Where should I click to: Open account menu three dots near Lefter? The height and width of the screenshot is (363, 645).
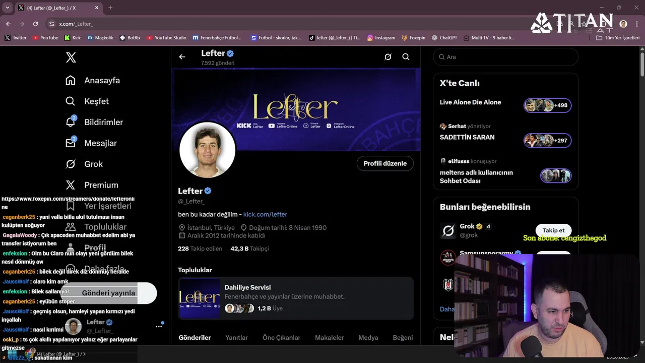click(159, 326)
